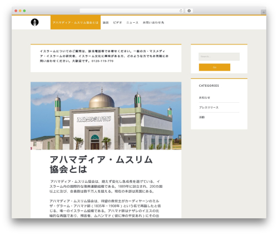Open the プレスリリース category link
This screenshot has width=278, height=235.
click(x=209, y=107)
